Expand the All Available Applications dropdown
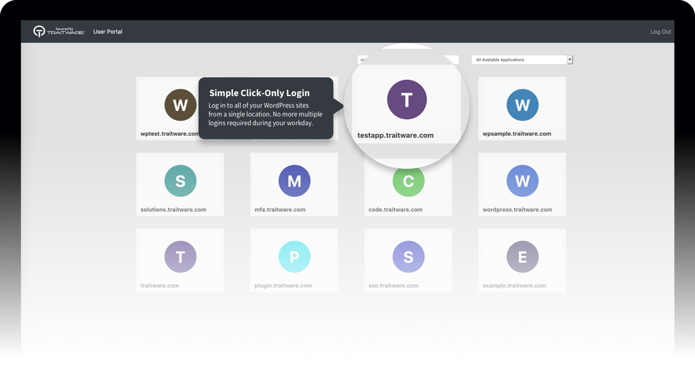This screenshot has width=695, height=375. click(522, 60)
